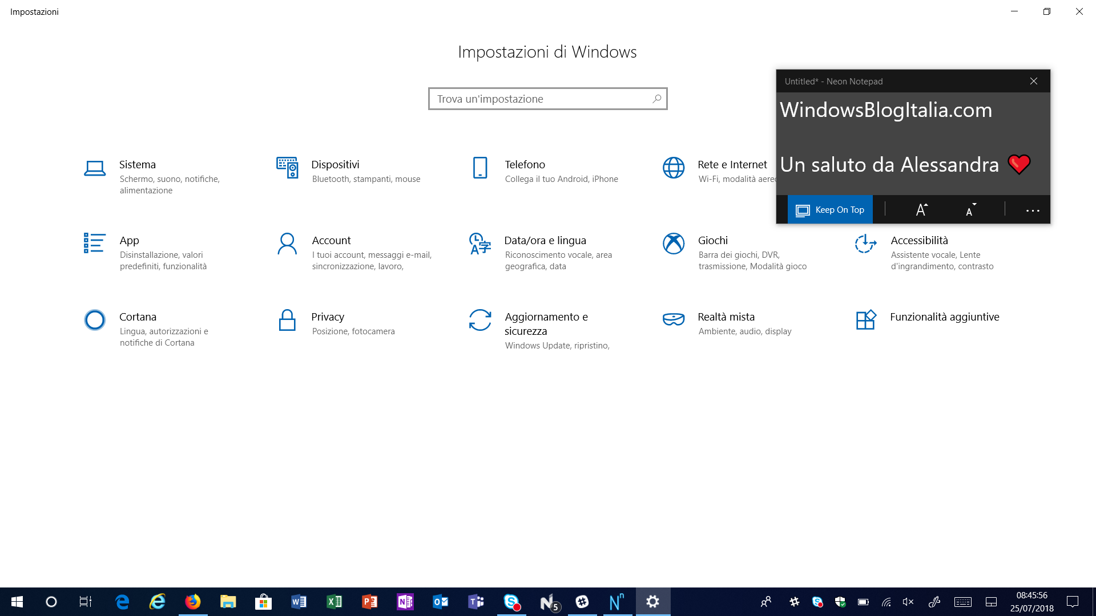Open the Data/ora e lingua icon
The height and width of the screenshot is (616, 1096).
[x=480, y=244]
